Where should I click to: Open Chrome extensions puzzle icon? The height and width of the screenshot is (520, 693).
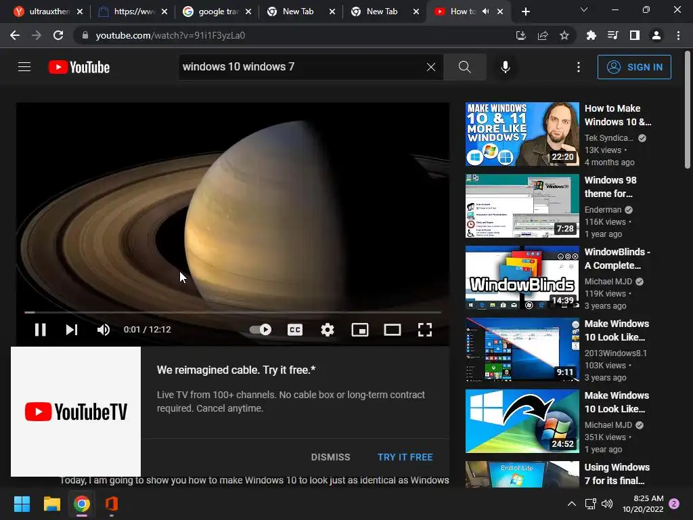point(591,35)
